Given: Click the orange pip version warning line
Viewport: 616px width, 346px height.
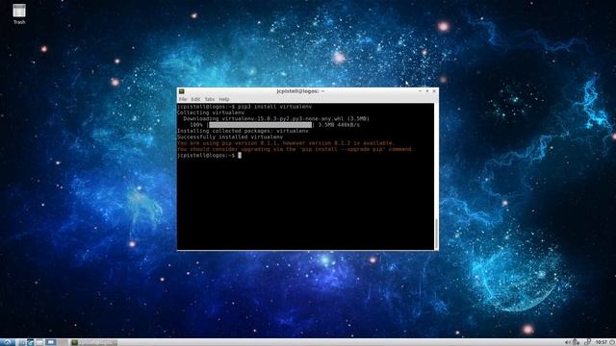Looking at the screenshot, I should pyautogui.click(x=285, y=143).
